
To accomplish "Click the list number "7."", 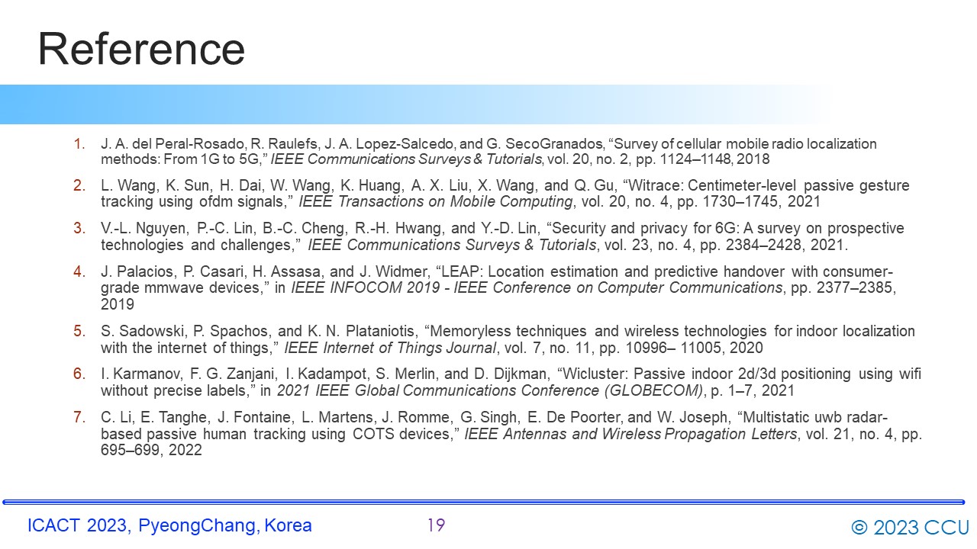I will coord(80,416).
